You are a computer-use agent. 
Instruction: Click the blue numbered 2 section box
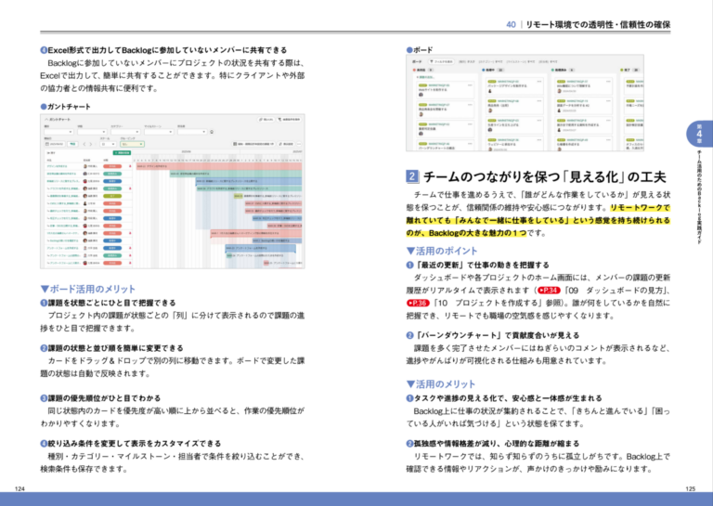[x=412, y=176]
